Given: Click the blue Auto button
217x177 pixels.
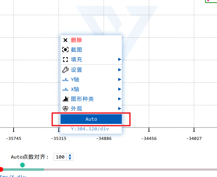Looking at the screenshot, I should point(91,119).
